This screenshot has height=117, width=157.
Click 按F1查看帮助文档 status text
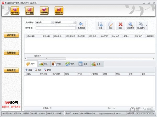click(88, 113)
